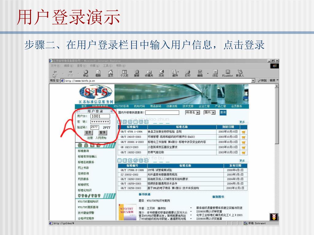The width and height of the screenshot is (314, 235).
Task: Click the yellow down-arrow icon at bottom right
Action: pyautogui.click(x=274, y=217)
